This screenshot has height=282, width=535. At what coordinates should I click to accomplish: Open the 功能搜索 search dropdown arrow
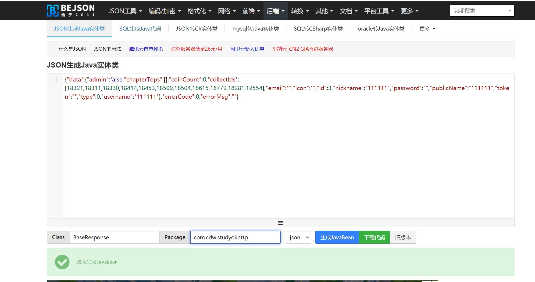510,10
